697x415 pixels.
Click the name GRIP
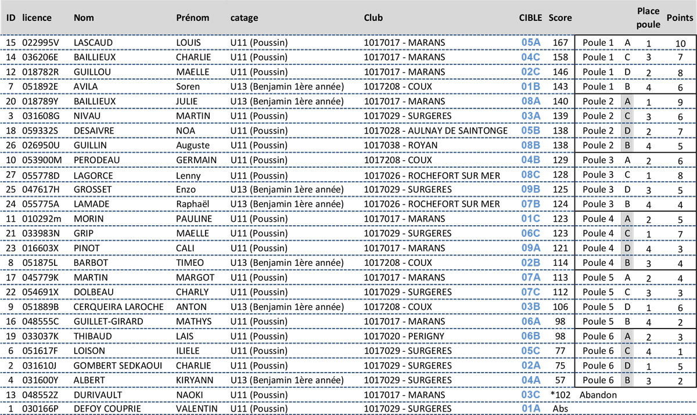coord(83,233)
